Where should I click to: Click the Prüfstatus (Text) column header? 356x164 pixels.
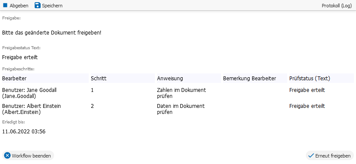pyautogui.click(x=321, y=79)
